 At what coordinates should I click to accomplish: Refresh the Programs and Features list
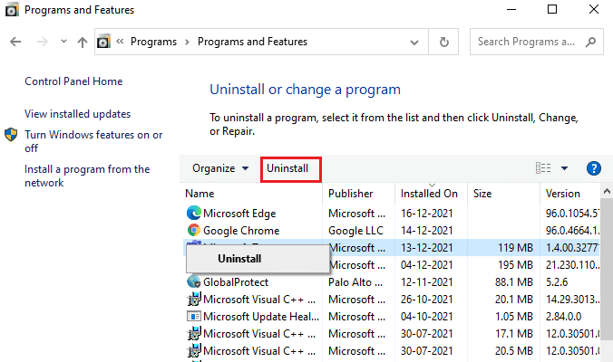tap(443, 42)
